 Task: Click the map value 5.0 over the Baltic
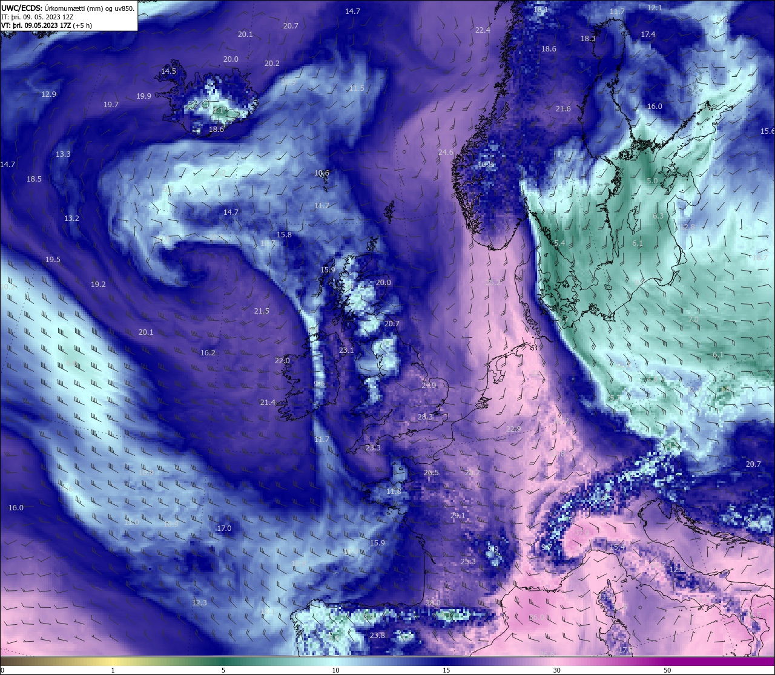pos(652,181)
